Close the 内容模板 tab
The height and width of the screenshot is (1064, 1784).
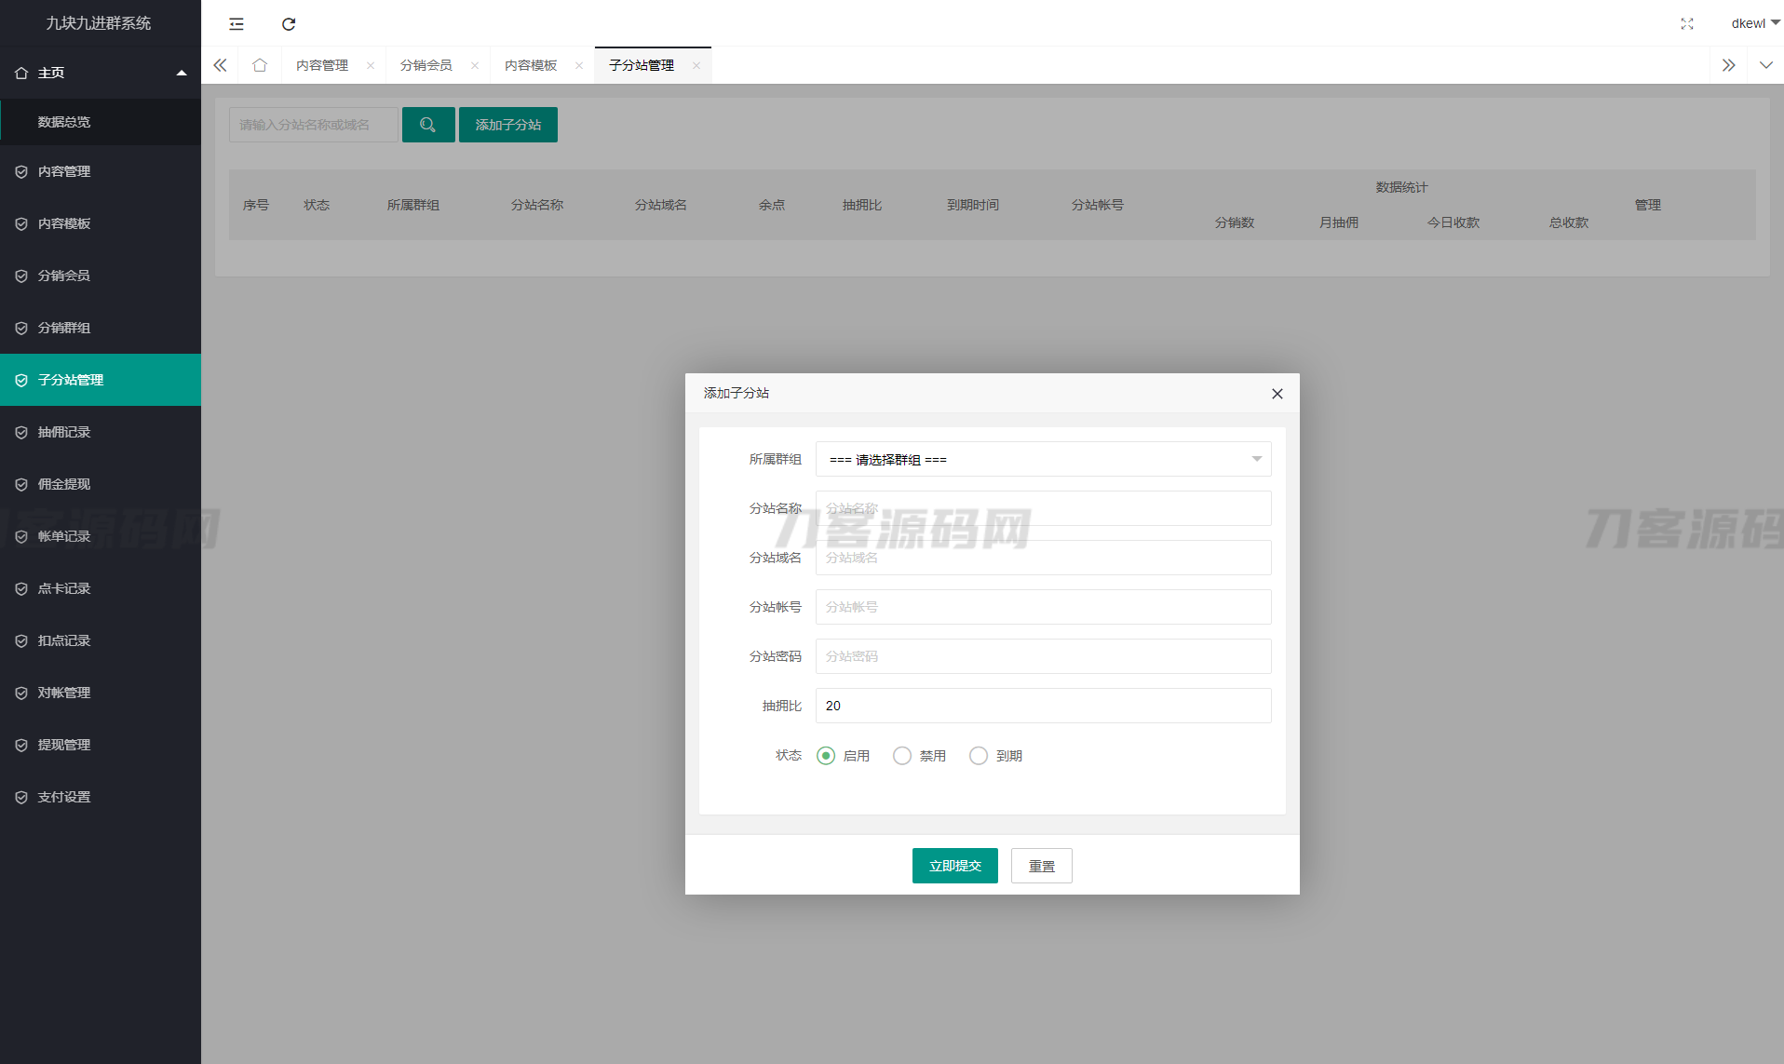click(579, 65)
